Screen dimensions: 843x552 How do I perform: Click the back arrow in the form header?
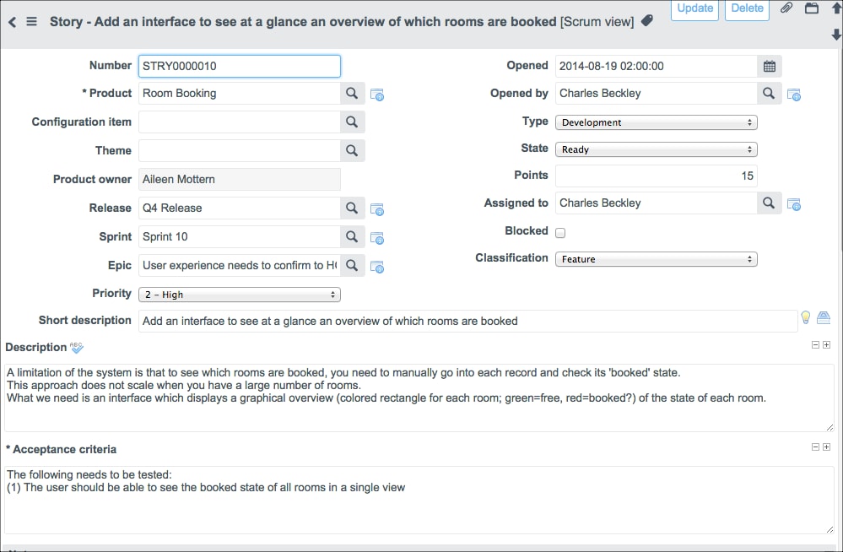click(12, 22)
